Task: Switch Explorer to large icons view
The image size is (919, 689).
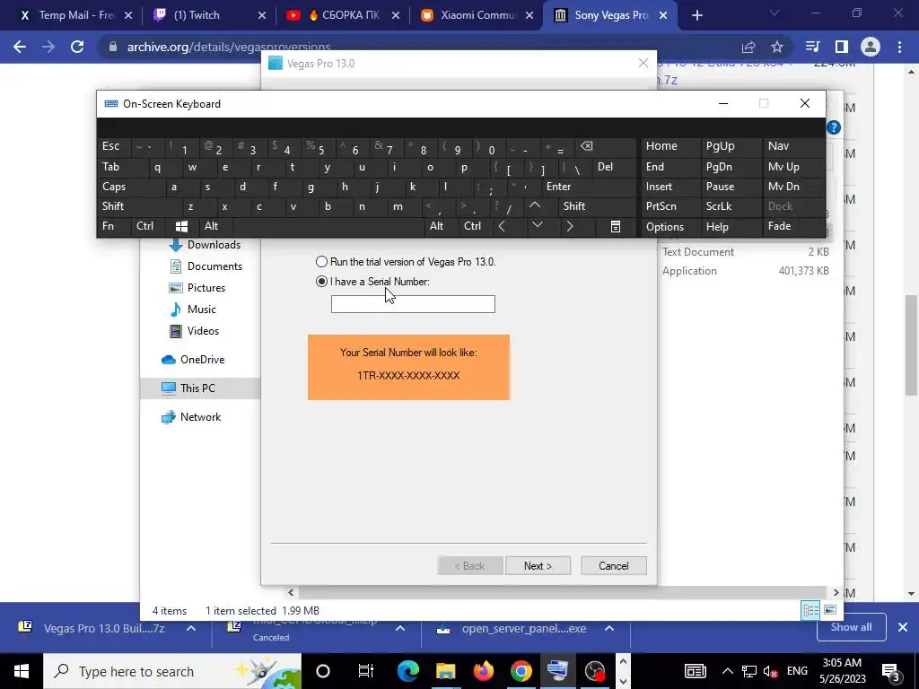Action: tap(830, 610)
